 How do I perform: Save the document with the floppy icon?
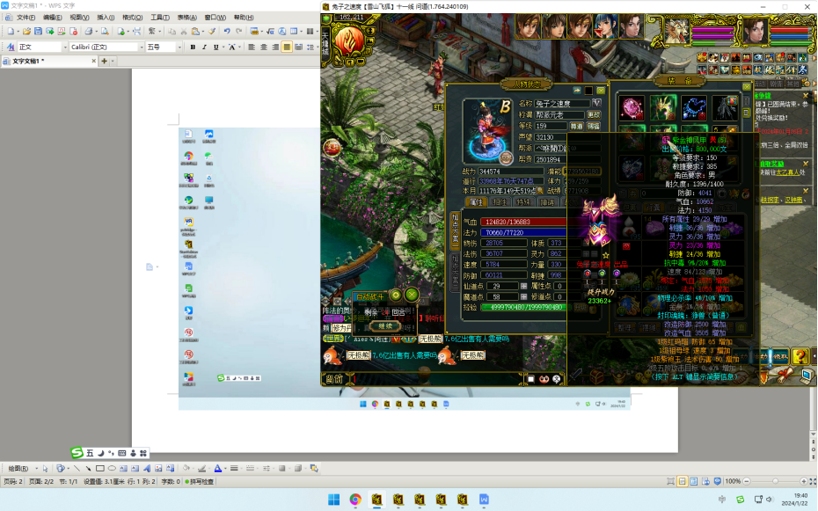coord(38,32)
